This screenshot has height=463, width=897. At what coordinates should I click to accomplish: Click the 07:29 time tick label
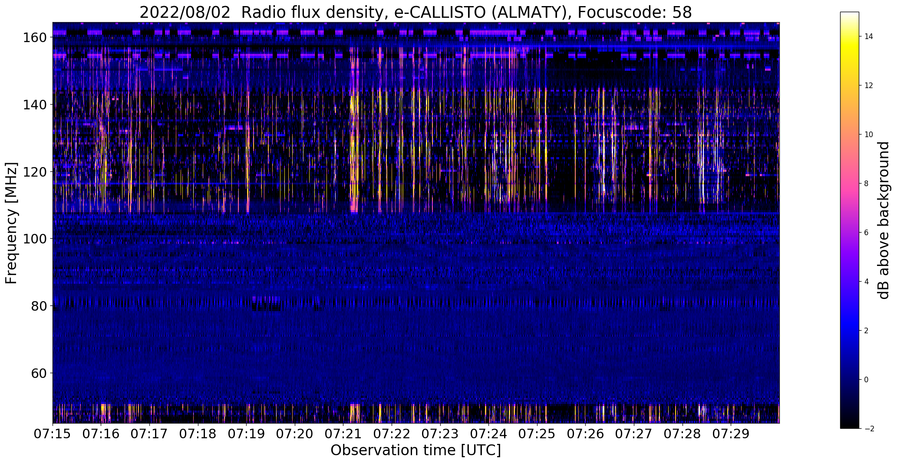click(x=731, y=434)
